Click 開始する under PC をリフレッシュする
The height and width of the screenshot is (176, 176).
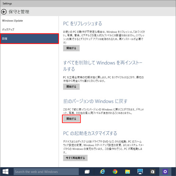(x=71, y=48)
